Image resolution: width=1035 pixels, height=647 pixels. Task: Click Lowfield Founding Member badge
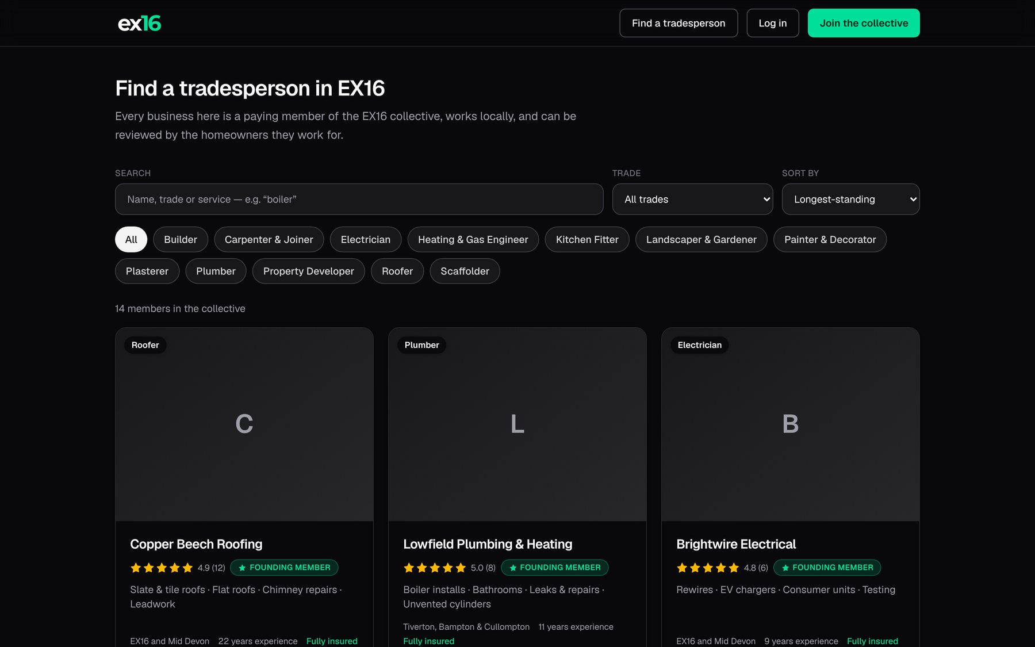[x=555, y=568]
